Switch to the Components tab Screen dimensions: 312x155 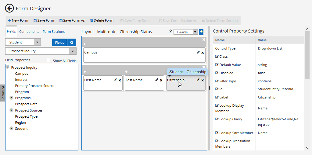[29, 32]
